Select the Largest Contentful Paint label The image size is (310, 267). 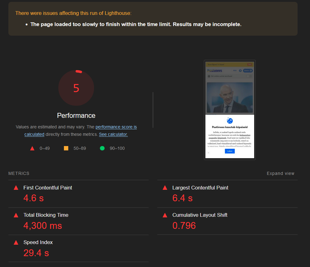[200, 188]
